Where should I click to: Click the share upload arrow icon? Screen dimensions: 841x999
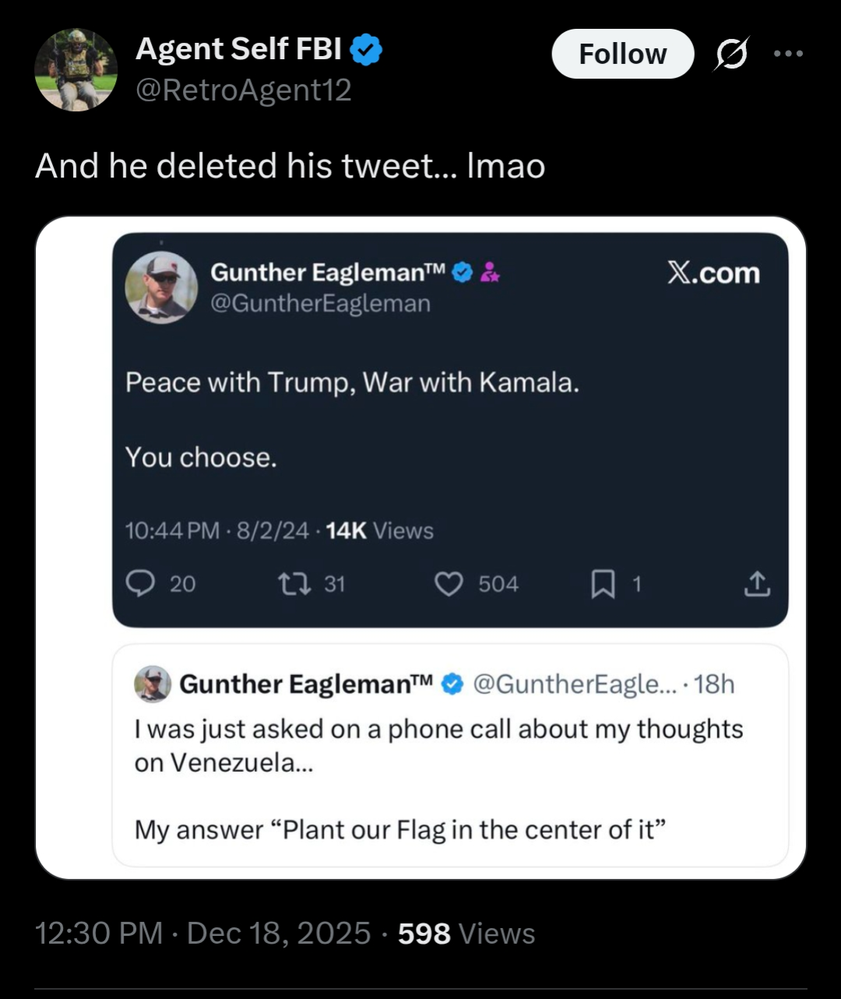(x=757, y=583)
